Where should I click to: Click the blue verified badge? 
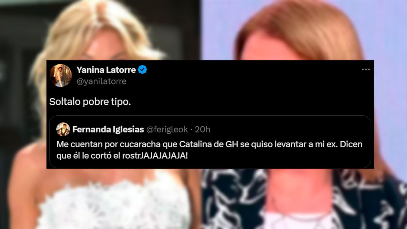click(143, 70)
